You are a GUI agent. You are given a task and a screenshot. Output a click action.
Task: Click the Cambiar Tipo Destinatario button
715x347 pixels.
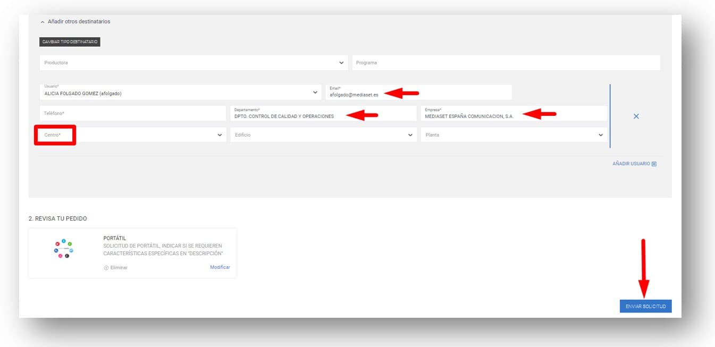[x=70, y=42]
